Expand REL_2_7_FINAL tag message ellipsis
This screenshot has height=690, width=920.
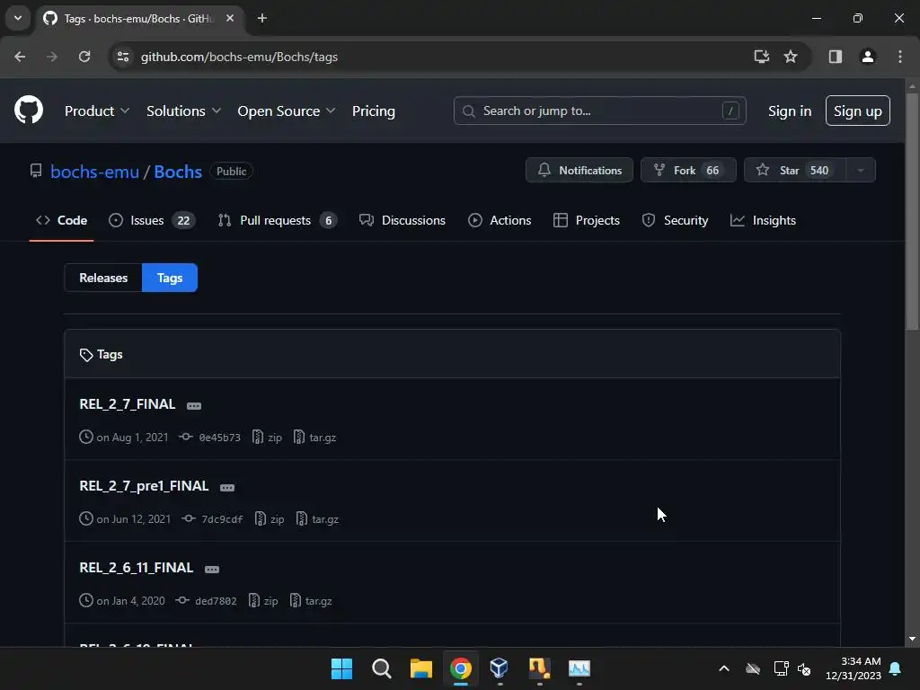pos(194,405)
